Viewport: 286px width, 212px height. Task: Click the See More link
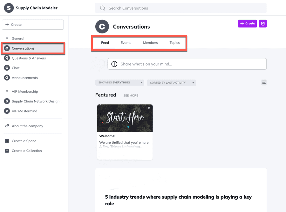131,95
